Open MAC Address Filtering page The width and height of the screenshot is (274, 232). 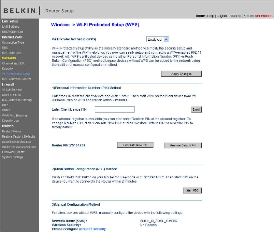[17, 100]
